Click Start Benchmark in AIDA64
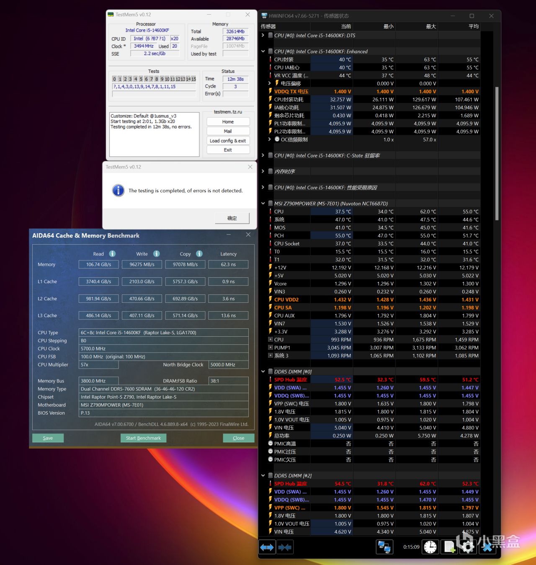The height and width of the screenshot is (565, 536). 143,438
